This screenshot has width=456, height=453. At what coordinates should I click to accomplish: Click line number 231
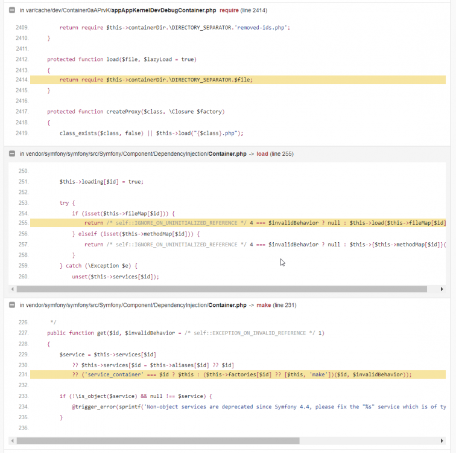24,374
